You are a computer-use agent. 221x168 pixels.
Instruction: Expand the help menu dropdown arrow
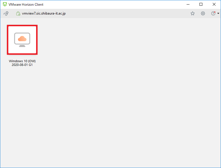(x=218, y=13)
